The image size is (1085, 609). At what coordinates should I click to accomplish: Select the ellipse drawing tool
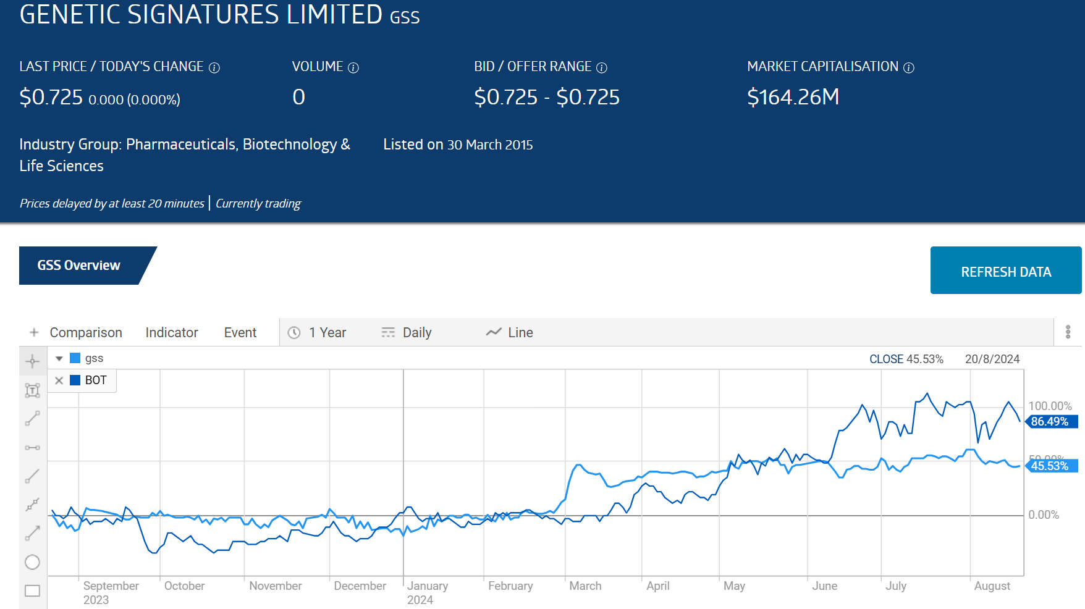click(x=33, y=562)
